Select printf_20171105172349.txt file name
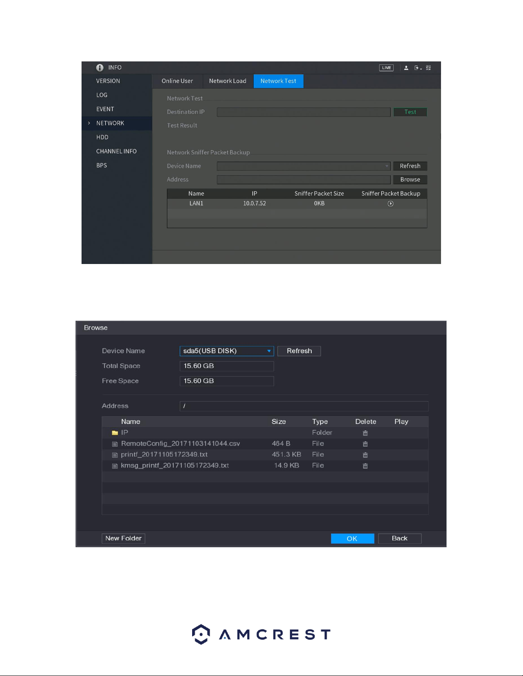This screenshot has height=676, width=523. point(164,455)
